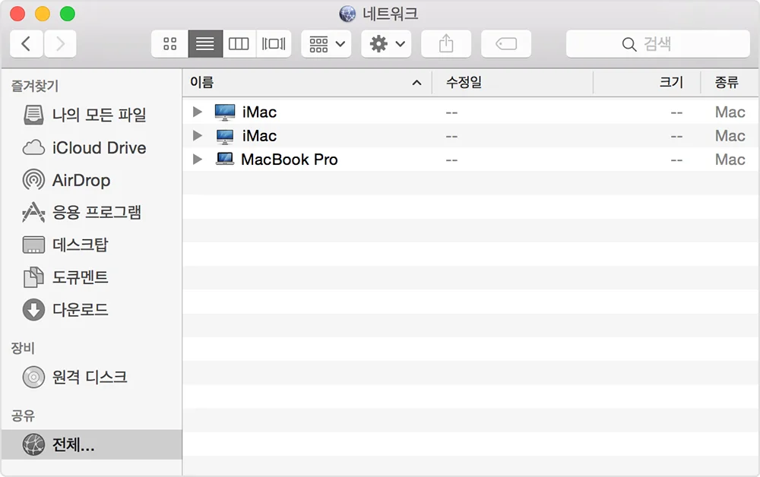Expand the MacBook Pro disclosure triangle
760x477 pixels.
coord(198,160)
